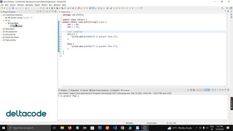Open the Refactor menu

pyautogui.click(x=20, y=5)
